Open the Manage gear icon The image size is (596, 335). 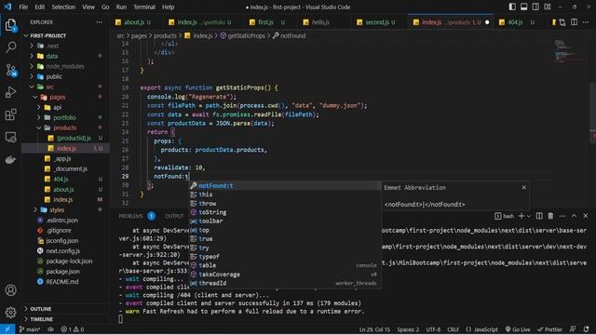[x=10, y=313]
